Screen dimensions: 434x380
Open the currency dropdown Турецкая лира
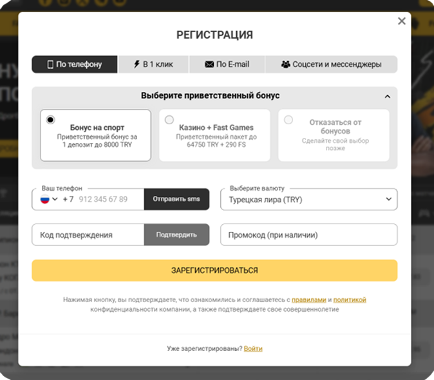tap(309, 200)
